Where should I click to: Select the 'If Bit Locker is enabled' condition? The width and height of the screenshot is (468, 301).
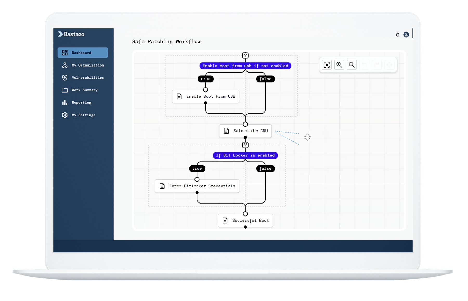pyautogui.click(x=245, y=155)
